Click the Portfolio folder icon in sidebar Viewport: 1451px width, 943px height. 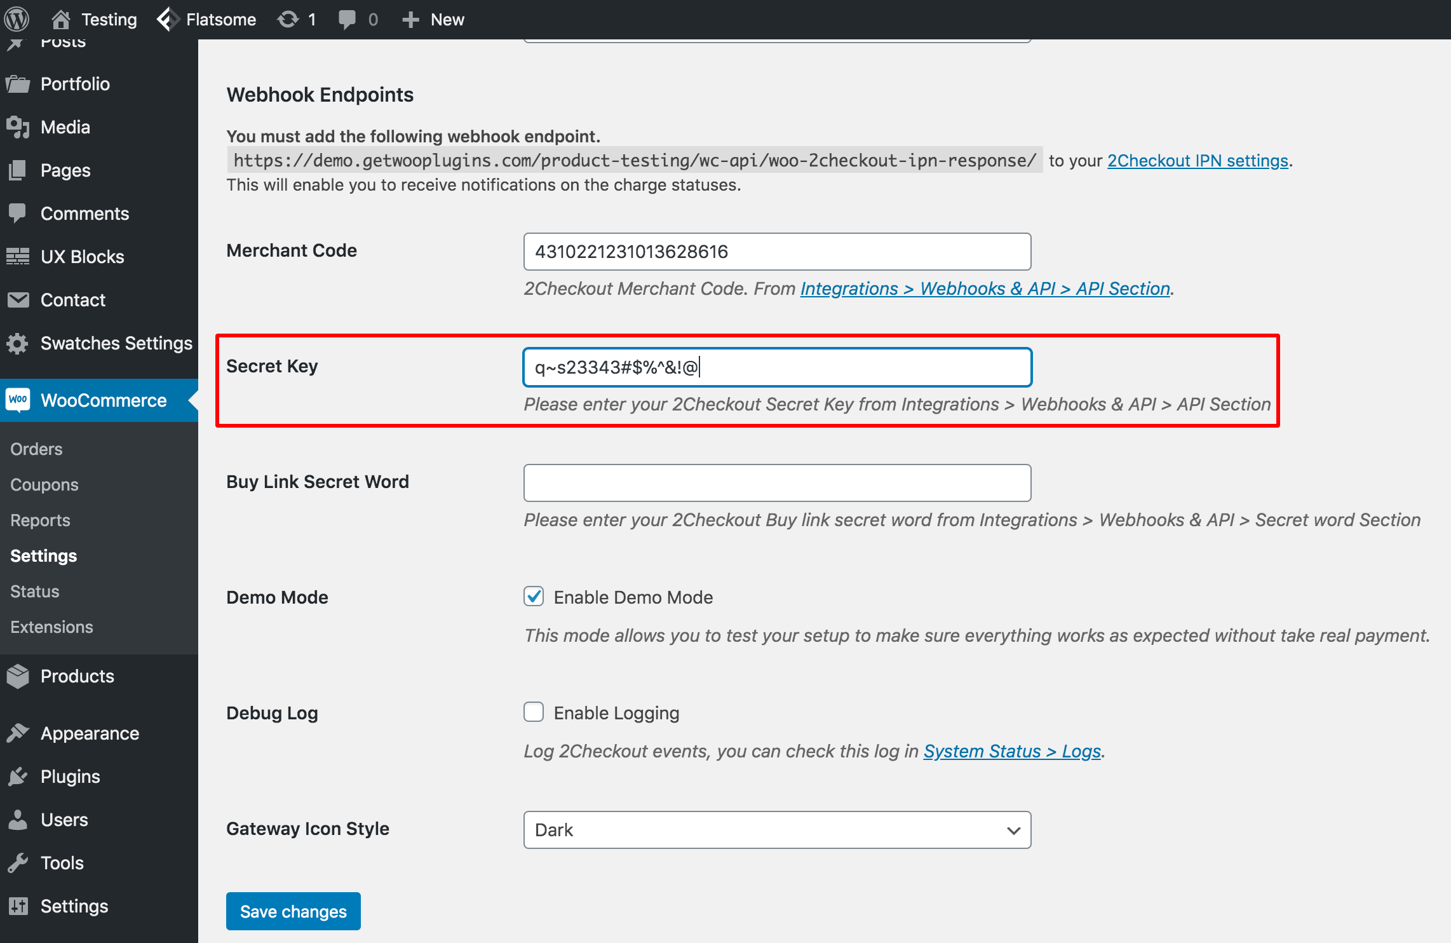point(18,84)
